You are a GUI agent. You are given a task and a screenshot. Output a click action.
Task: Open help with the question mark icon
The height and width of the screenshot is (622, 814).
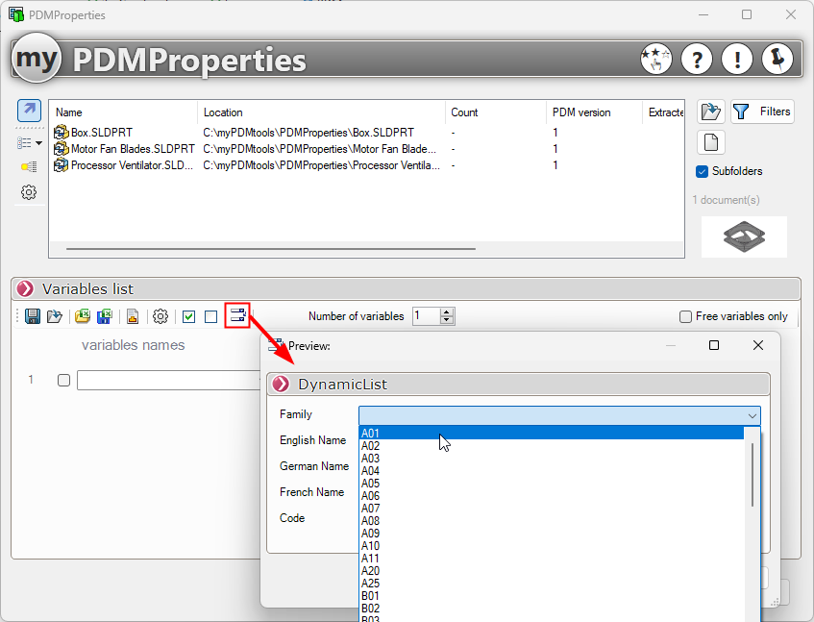click(696, 59)
